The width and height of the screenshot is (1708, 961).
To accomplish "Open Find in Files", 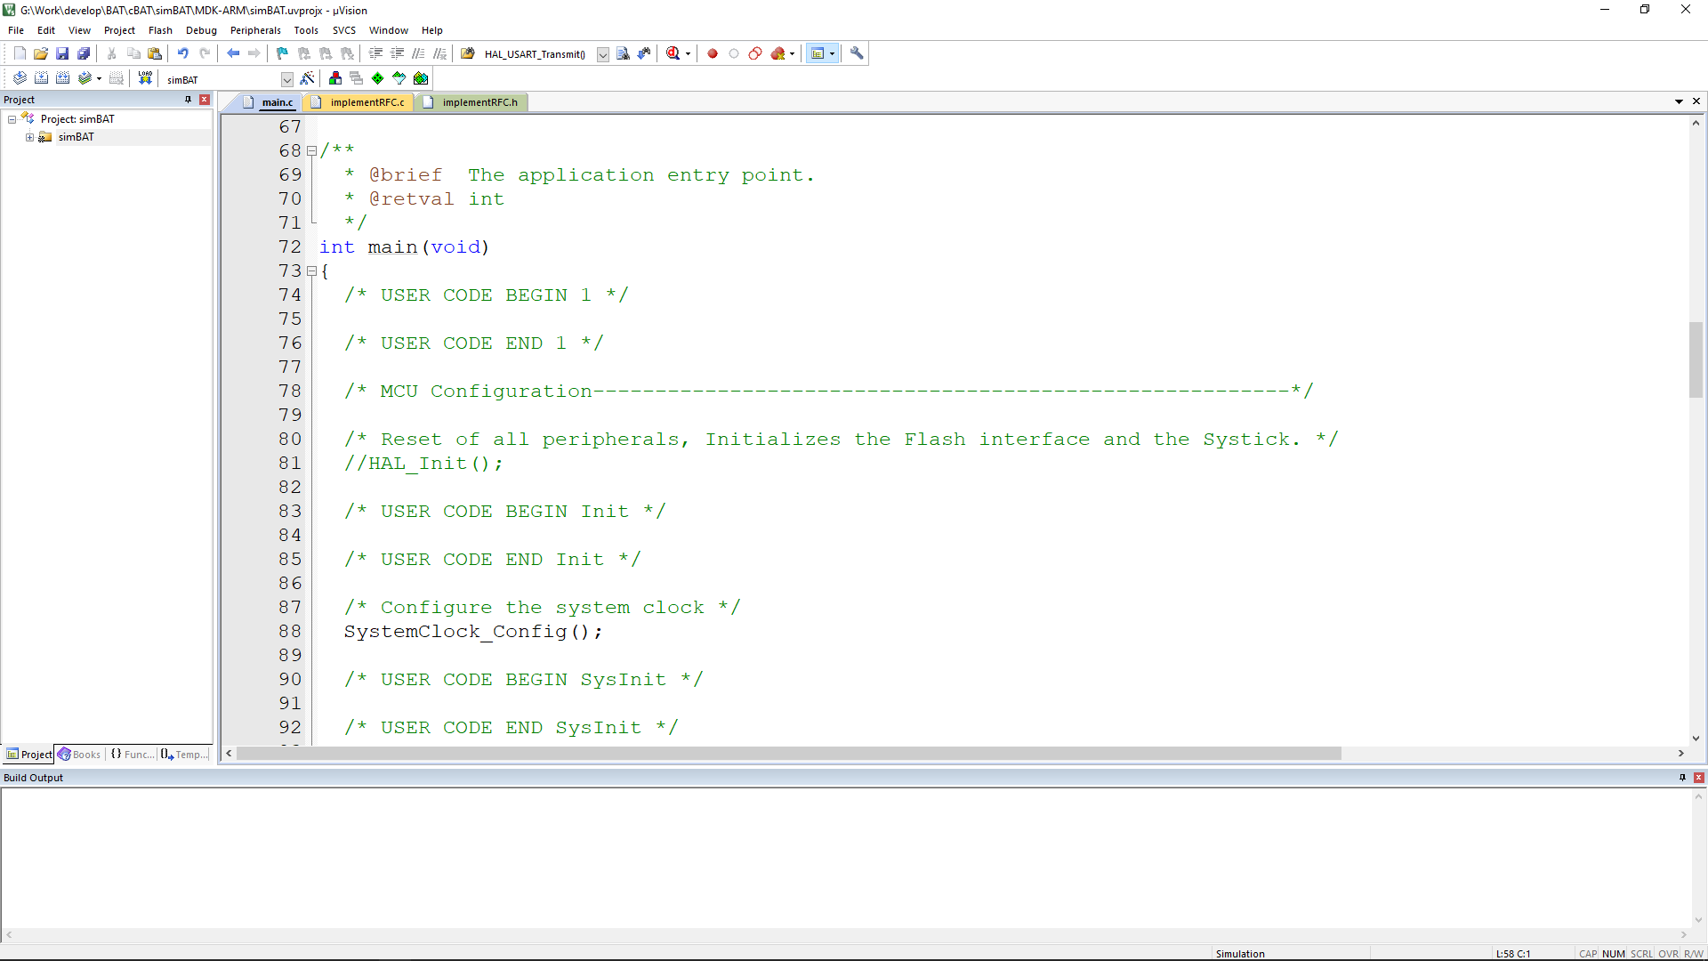I will pyautogui.click(x=623, y=53).
